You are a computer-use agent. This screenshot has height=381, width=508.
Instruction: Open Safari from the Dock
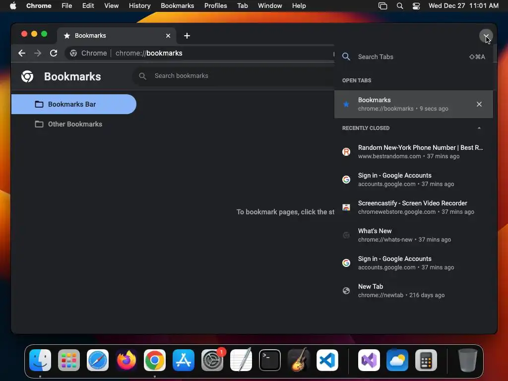[x=98, y=360]
